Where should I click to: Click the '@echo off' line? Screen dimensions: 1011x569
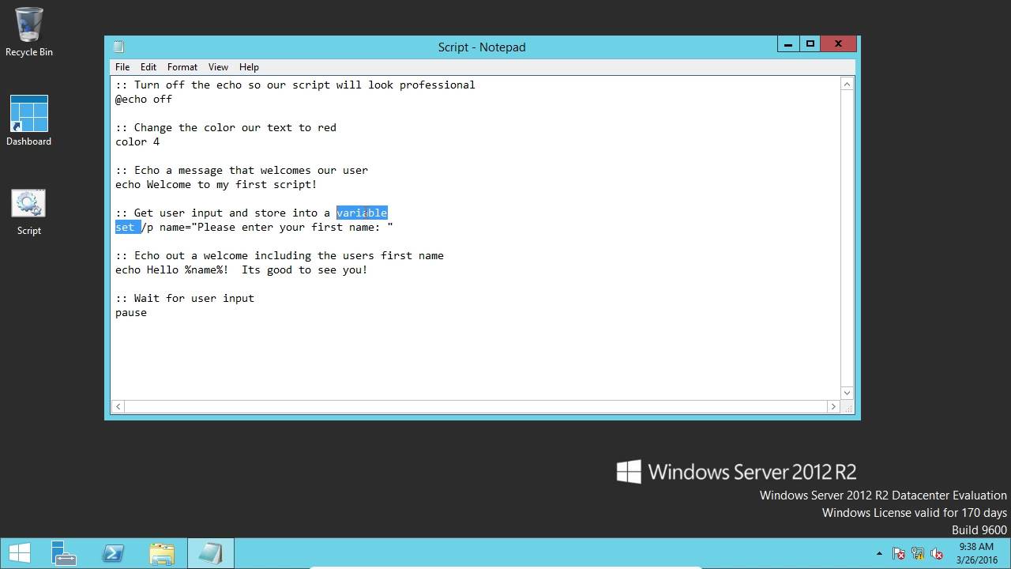[144, 99]
